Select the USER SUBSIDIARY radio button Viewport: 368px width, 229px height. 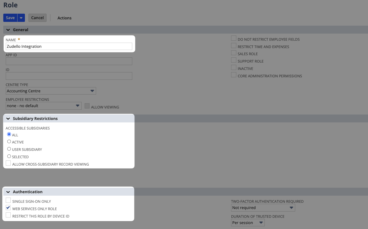click(x=9, y=149)
